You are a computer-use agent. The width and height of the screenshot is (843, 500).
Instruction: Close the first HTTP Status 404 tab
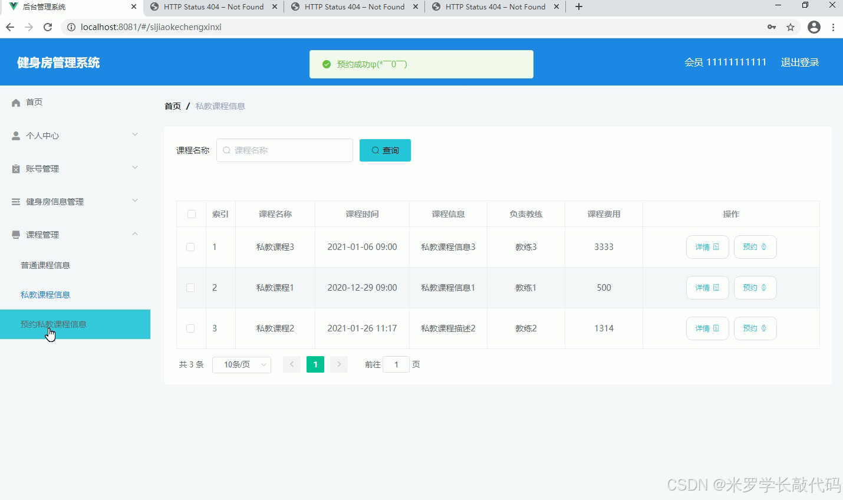click(x=275, y=7)
